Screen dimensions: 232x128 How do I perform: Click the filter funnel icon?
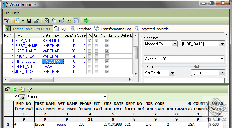click(30, 90)
